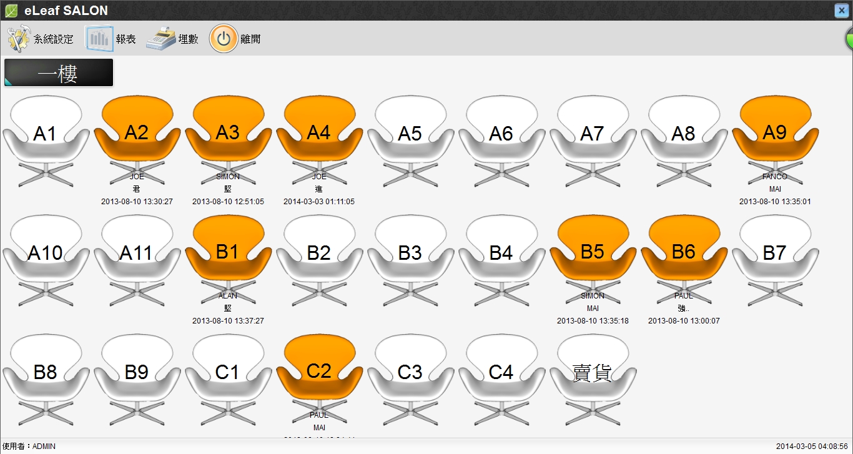853x454 pixels.
Task: Close the eLeaf SALON window
Action: pos(841,11)
